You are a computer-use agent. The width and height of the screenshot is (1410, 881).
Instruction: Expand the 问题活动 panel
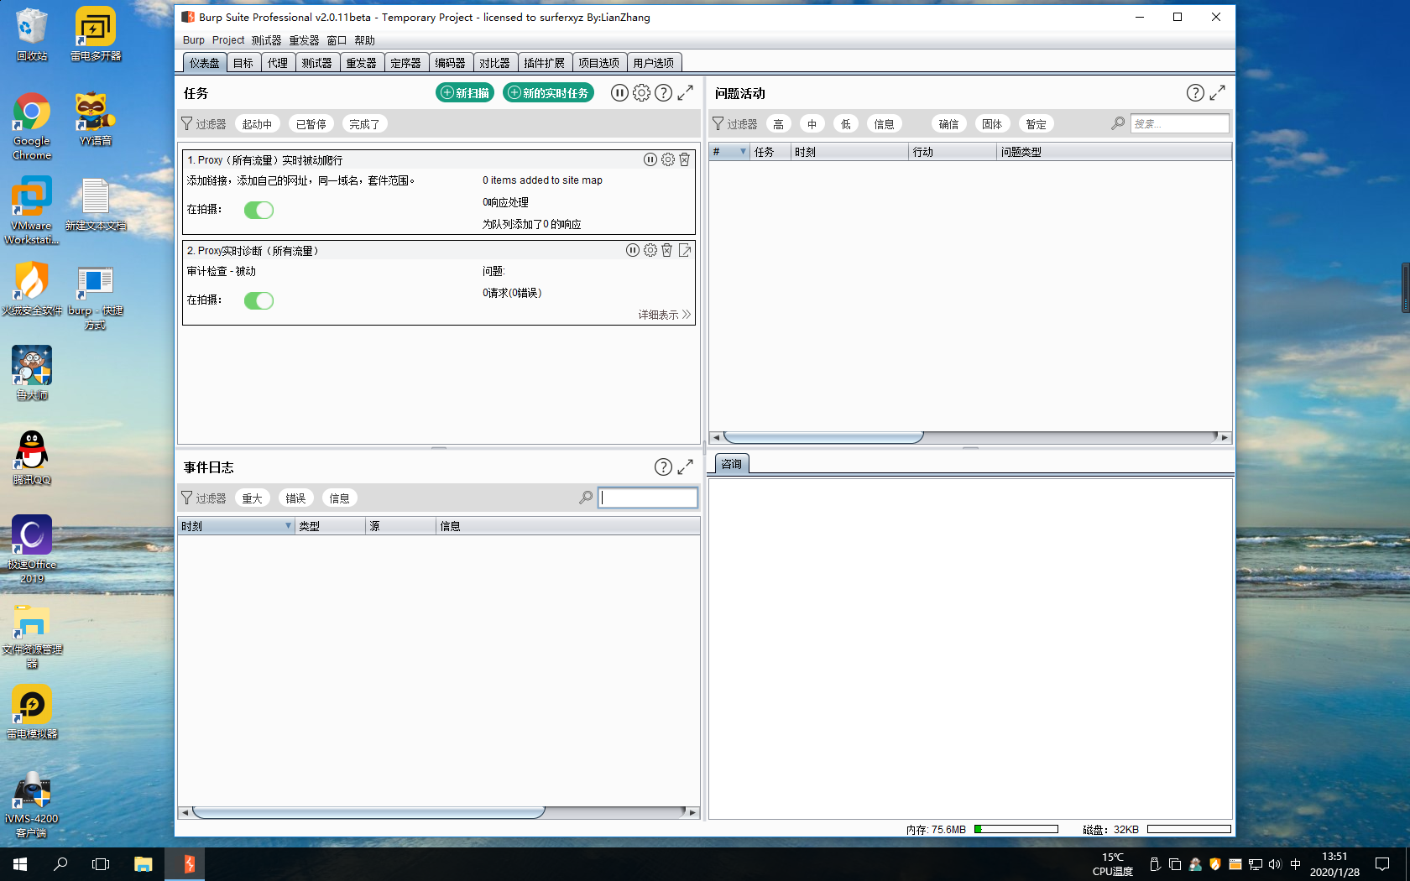[1218, 93]
